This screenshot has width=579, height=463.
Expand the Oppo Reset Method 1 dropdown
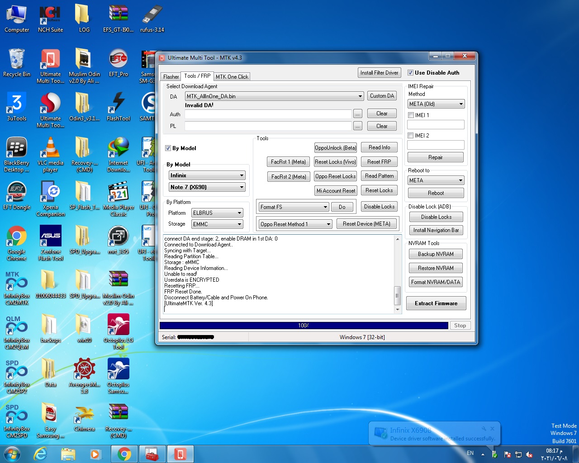(295, 224)
